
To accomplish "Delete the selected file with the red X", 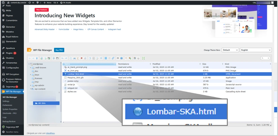I will coord(82,58).
